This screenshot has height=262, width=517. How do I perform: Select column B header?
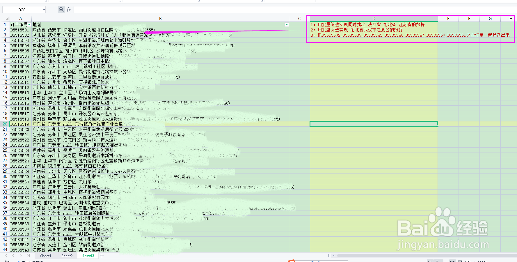160,19
